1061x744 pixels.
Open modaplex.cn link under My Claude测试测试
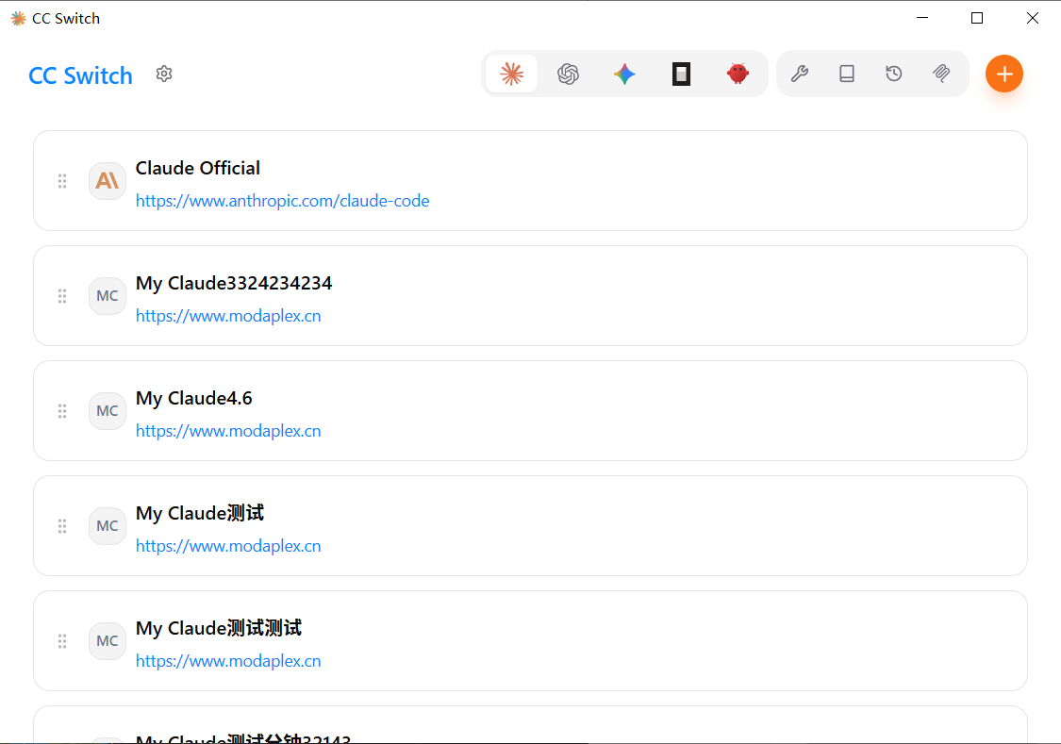coord(228,661)
